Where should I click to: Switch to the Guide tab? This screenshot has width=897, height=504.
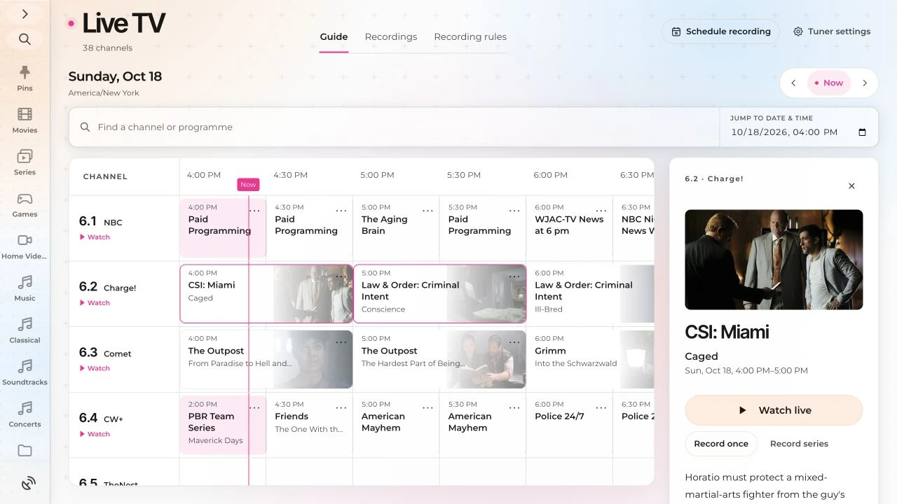[x=334, y=36]
